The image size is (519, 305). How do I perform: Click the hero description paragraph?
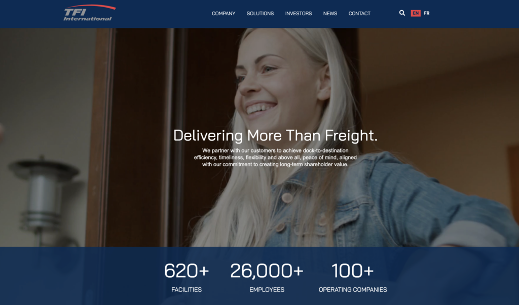pos(275,158)
